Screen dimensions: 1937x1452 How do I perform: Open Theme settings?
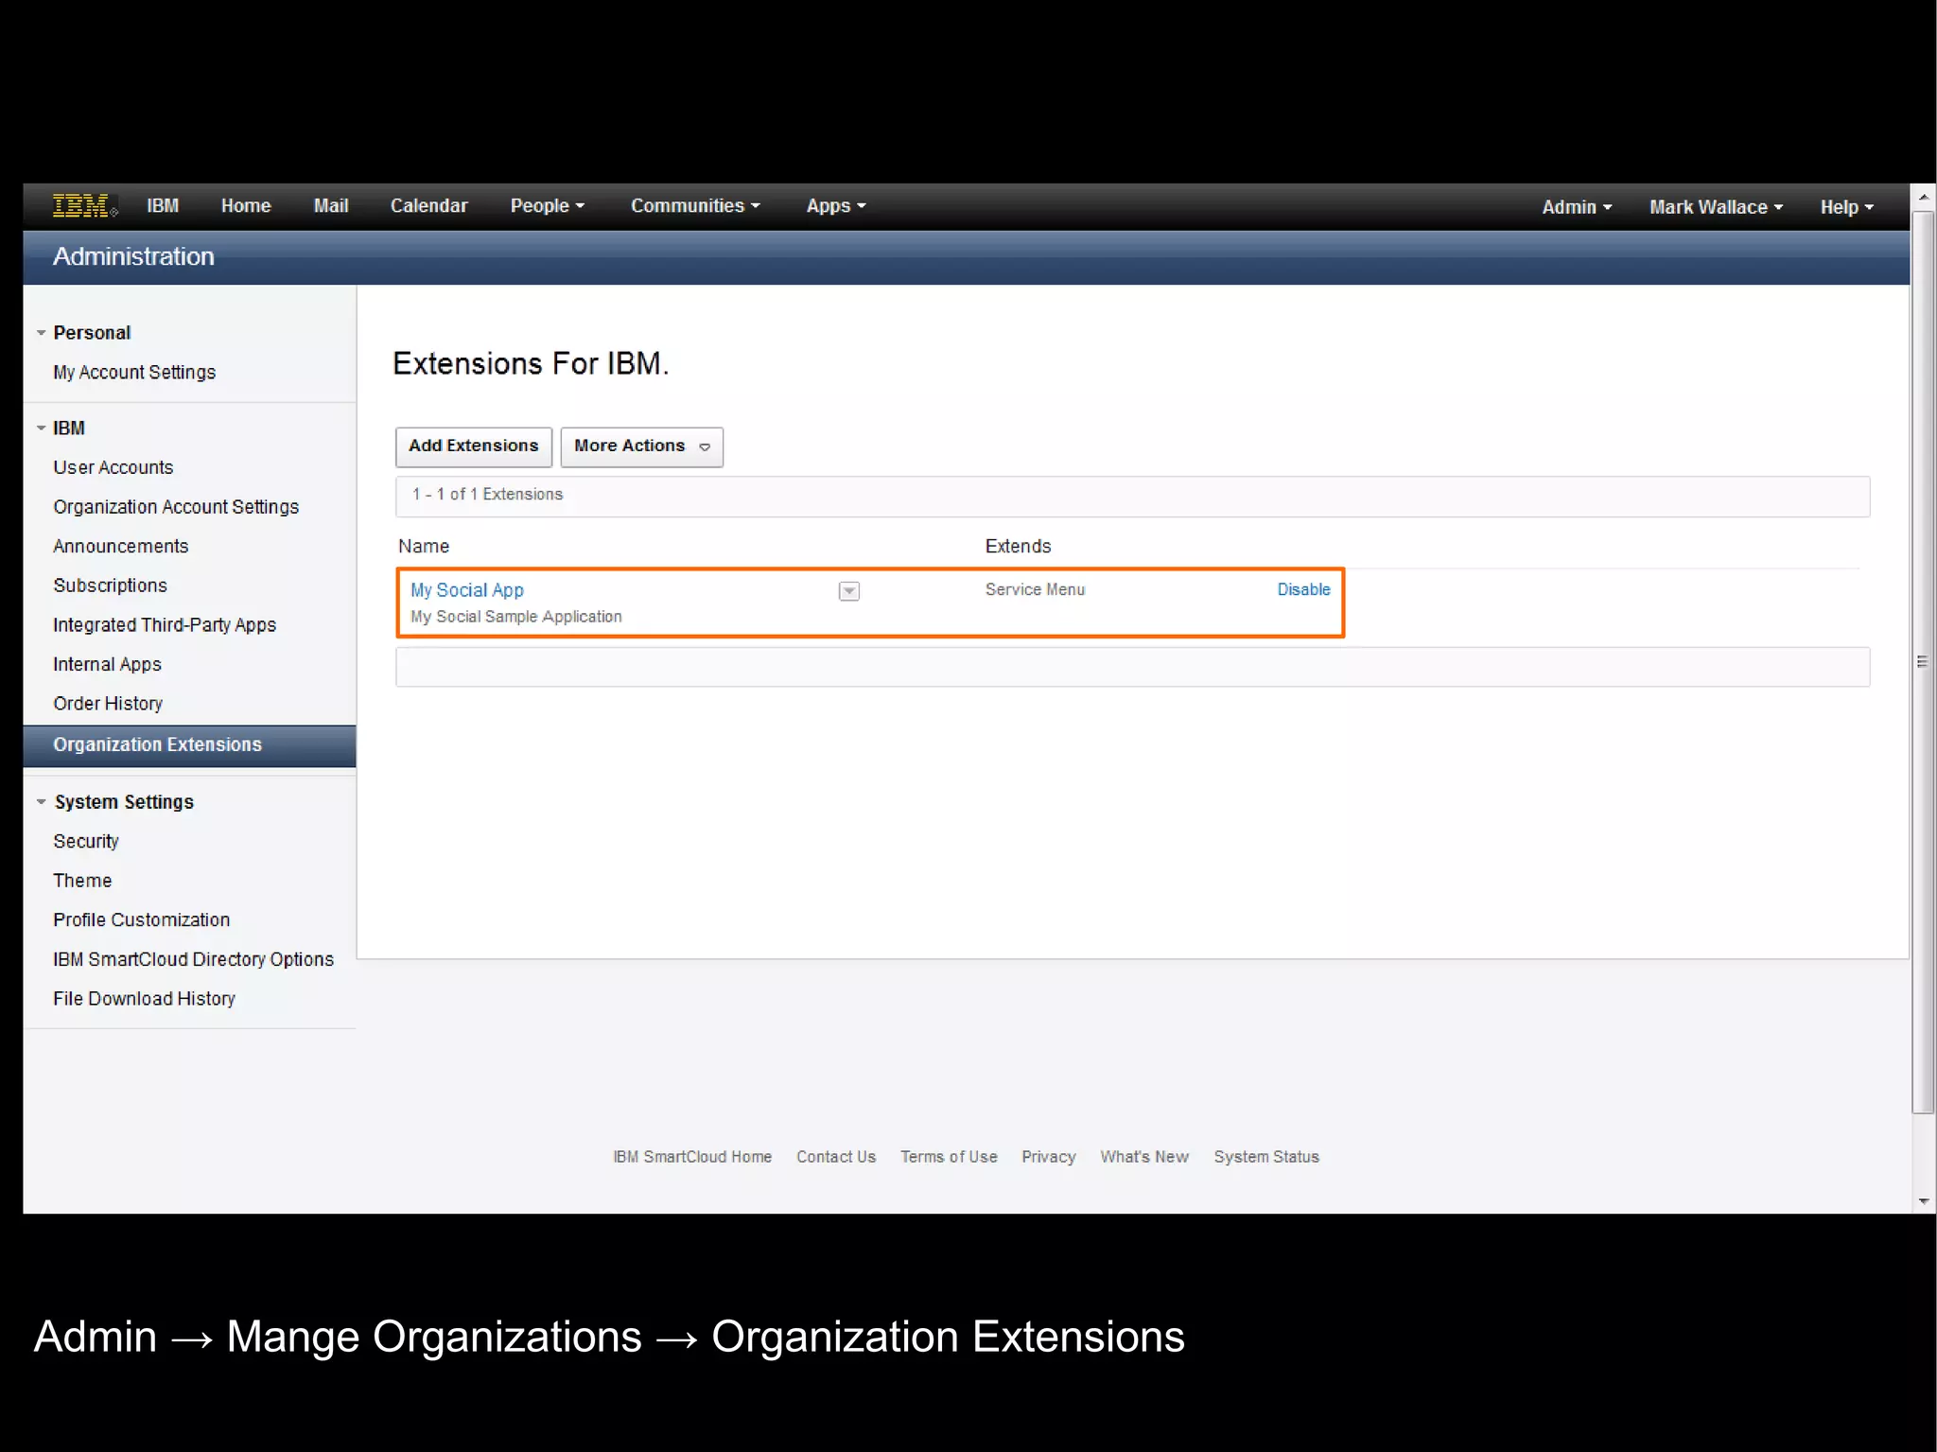click(x=82, y=881)
